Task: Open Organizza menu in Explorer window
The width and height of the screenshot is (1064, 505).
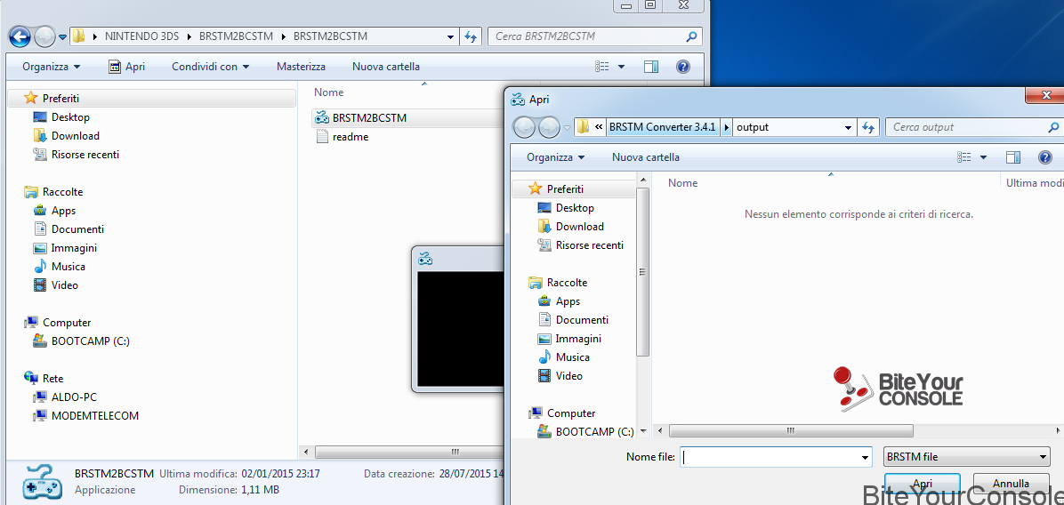Action: tap(51, 67)
